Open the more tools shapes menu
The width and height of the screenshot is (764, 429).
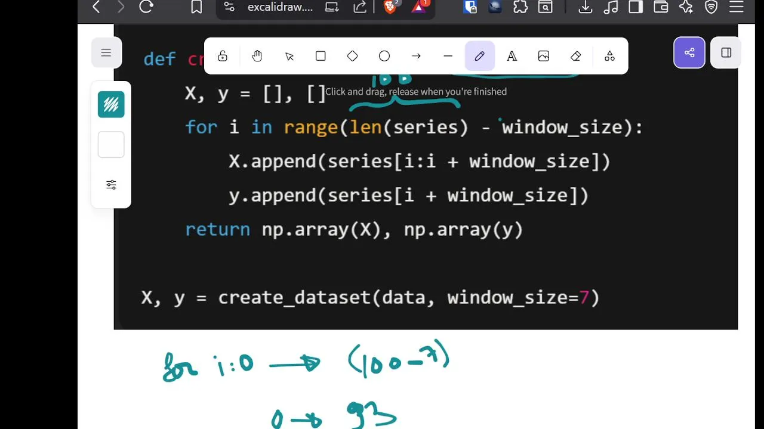click(x=609, y=56)
